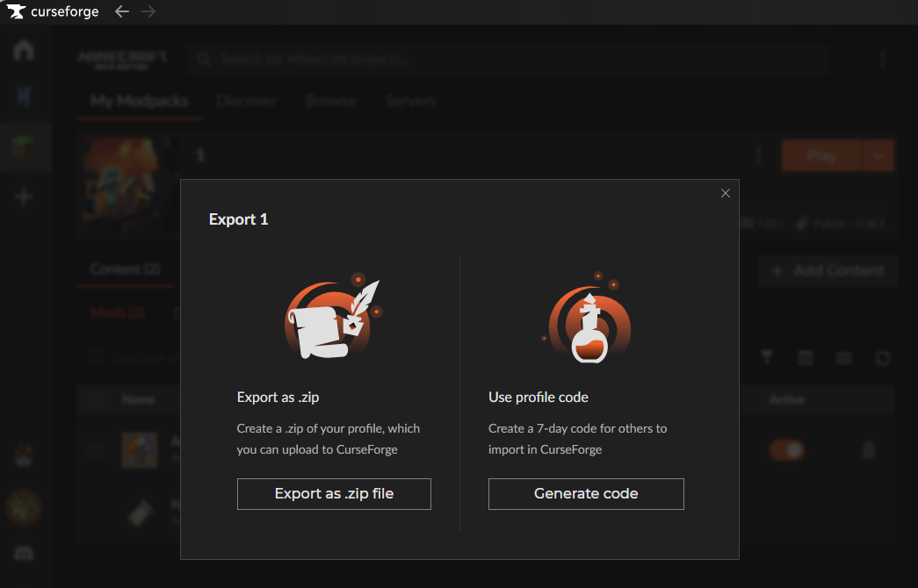Click the scroll and quill export illustration
Image resolution: width=918 pixels, height=588 pixels.
tap(333, 316)
